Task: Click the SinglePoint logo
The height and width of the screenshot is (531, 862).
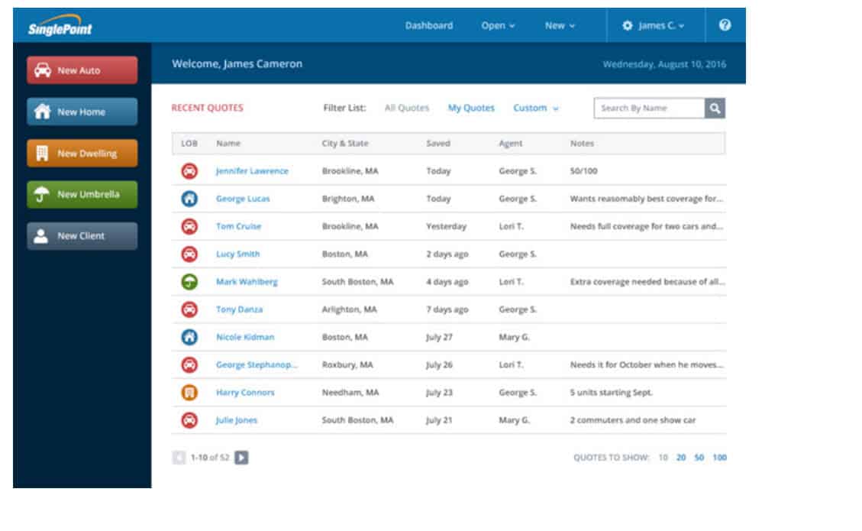Action: tap(60, 27)
